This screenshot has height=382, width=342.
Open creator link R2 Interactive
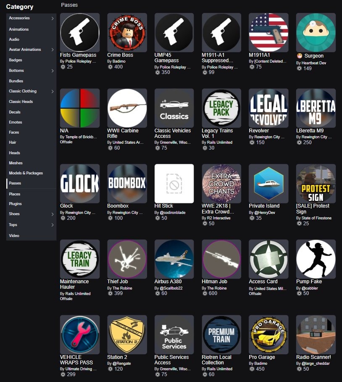(219, 218)
